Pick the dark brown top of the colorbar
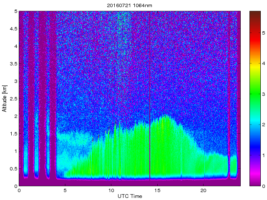The width and height of the screenshot is (267, 200). (x=255, y=17)
